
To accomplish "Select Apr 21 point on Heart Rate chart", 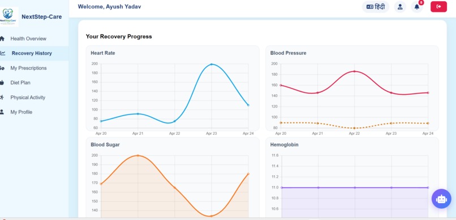I will [138, 113].
